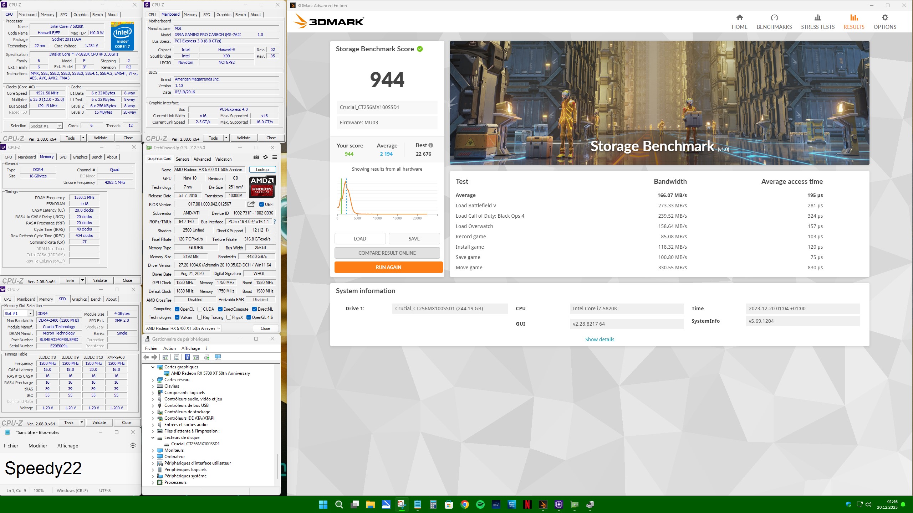Click the LOAD result button

tap(360, 239)
